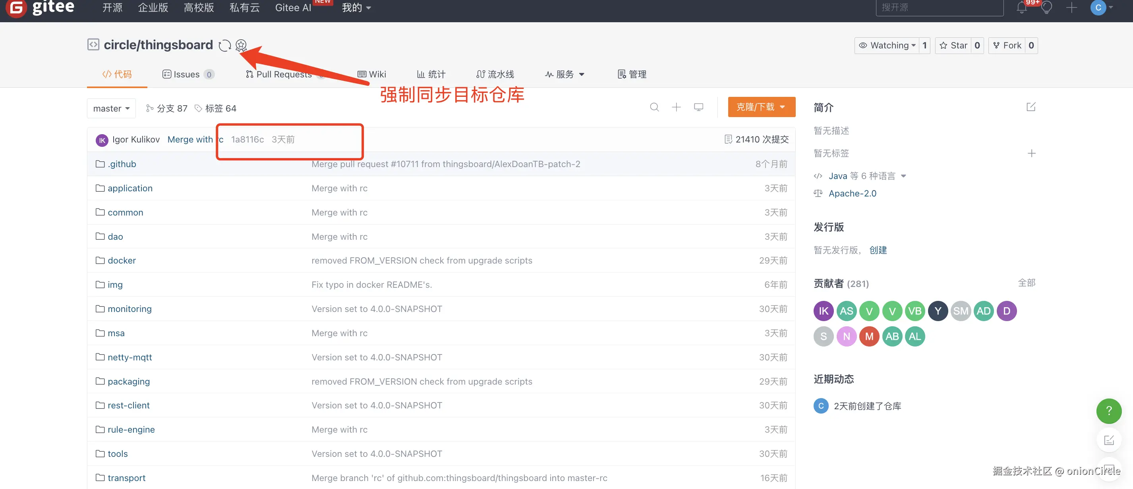Click the edit icon beside 简介 heading
The image size is (1133, 489).
[x=1031, y=107]
